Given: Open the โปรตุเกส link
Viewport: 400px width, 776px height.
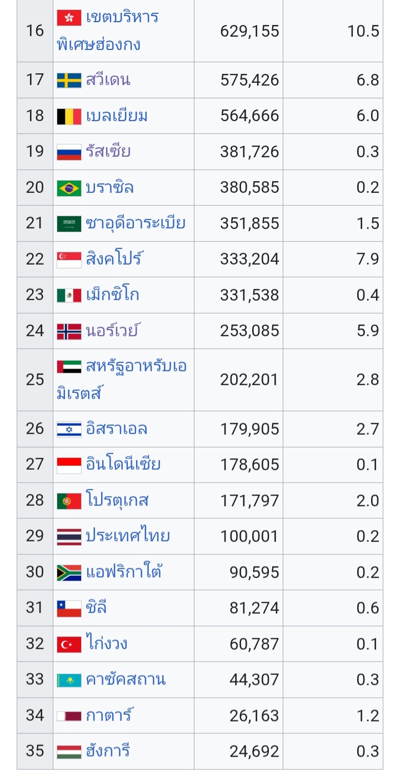Looking at the screenshot, I should point(117,500).
